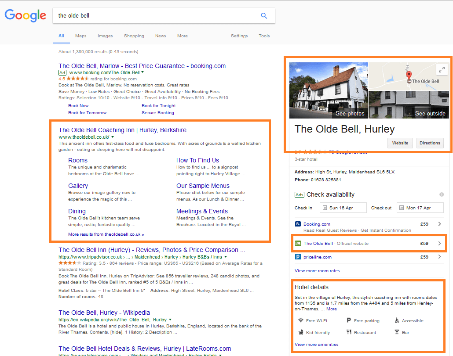Open the Rooms sitelink
Viewport: 453px width, 356px height.
[x=78, y=160]
